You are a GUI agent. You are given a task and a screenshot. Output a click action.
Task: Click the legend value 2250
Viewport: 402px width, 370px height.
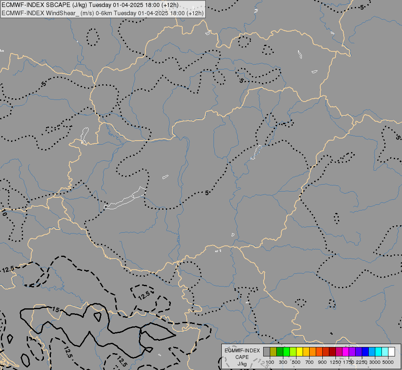[362, 362]
